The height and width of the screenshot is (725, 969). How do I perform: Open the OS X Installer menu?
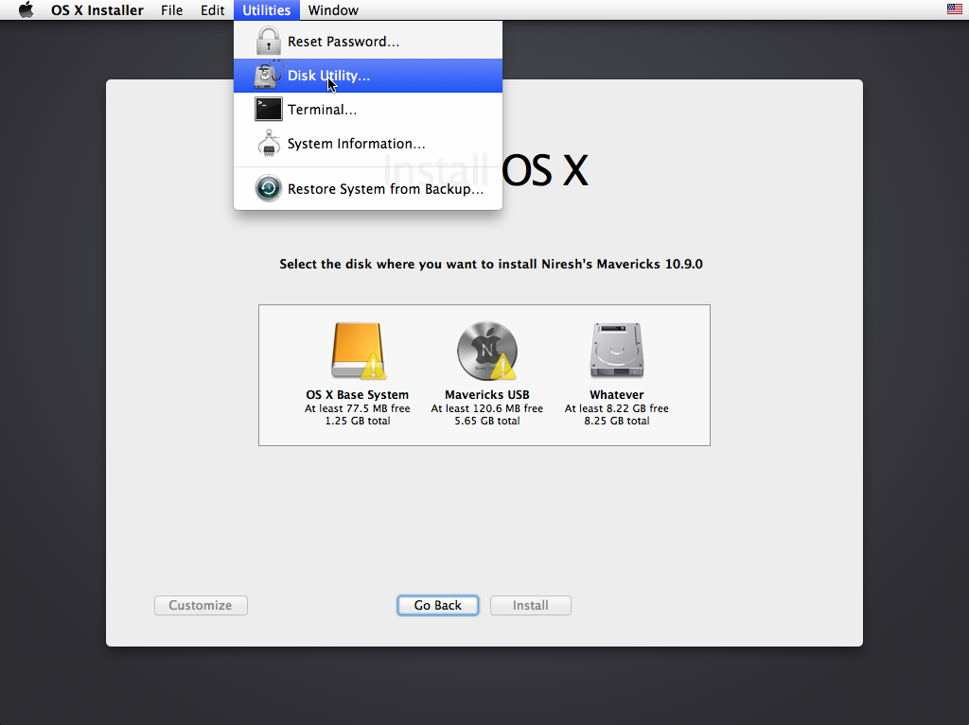[x=97, y=9]
